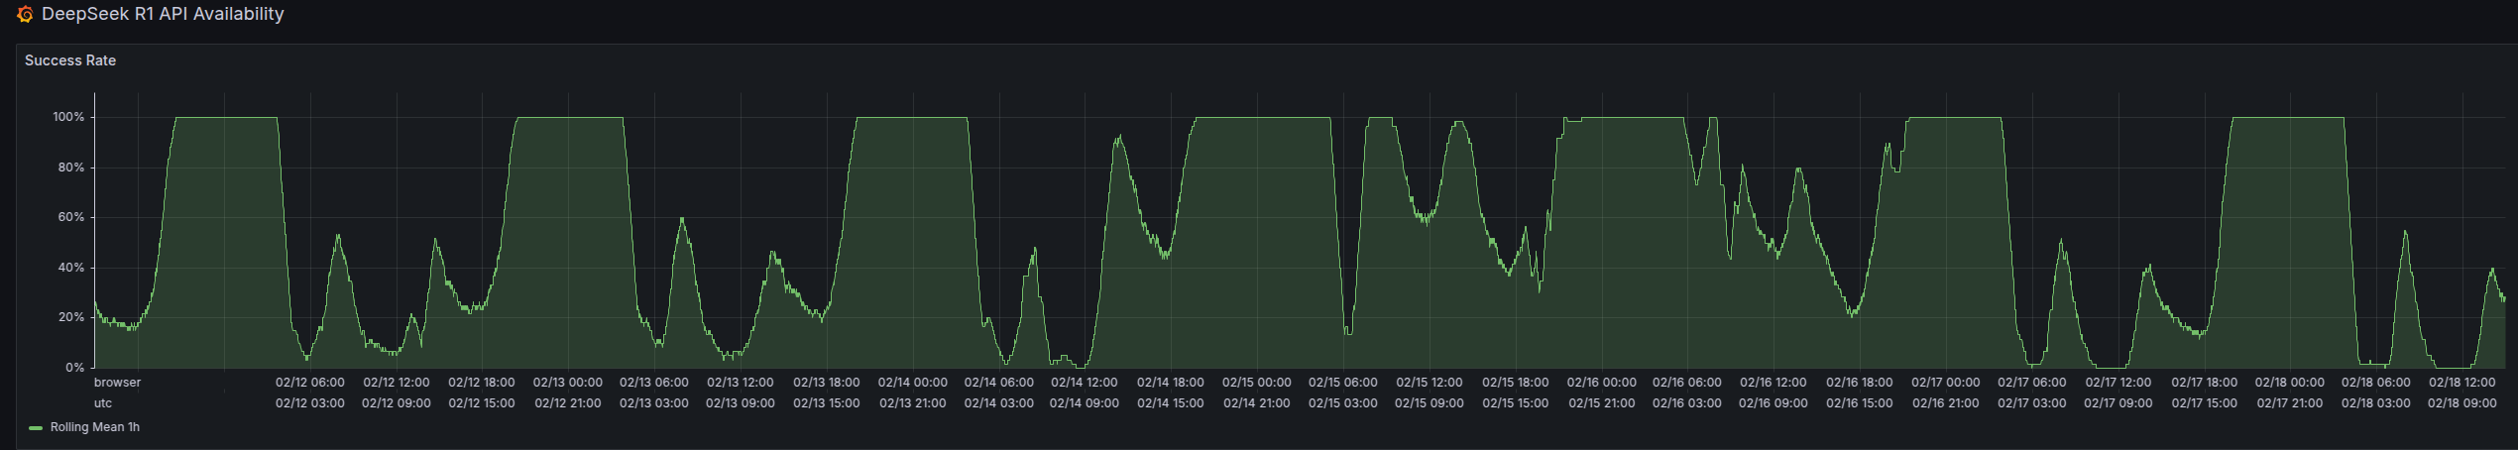The height and width of the screenshot is (450, 2518).
Task: Click the 02/17 18:00 browser time tick
Action: 2205,383
